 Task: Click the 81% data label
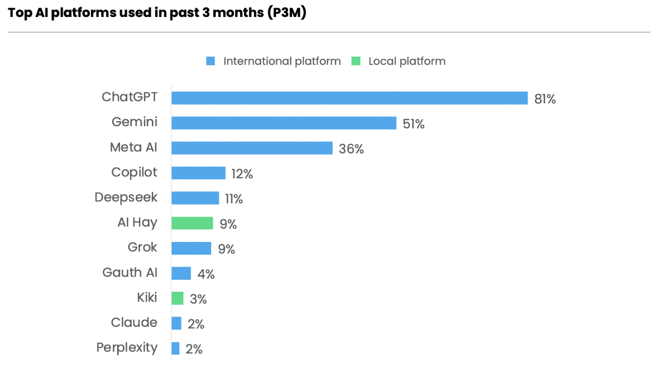pos(545,99)
